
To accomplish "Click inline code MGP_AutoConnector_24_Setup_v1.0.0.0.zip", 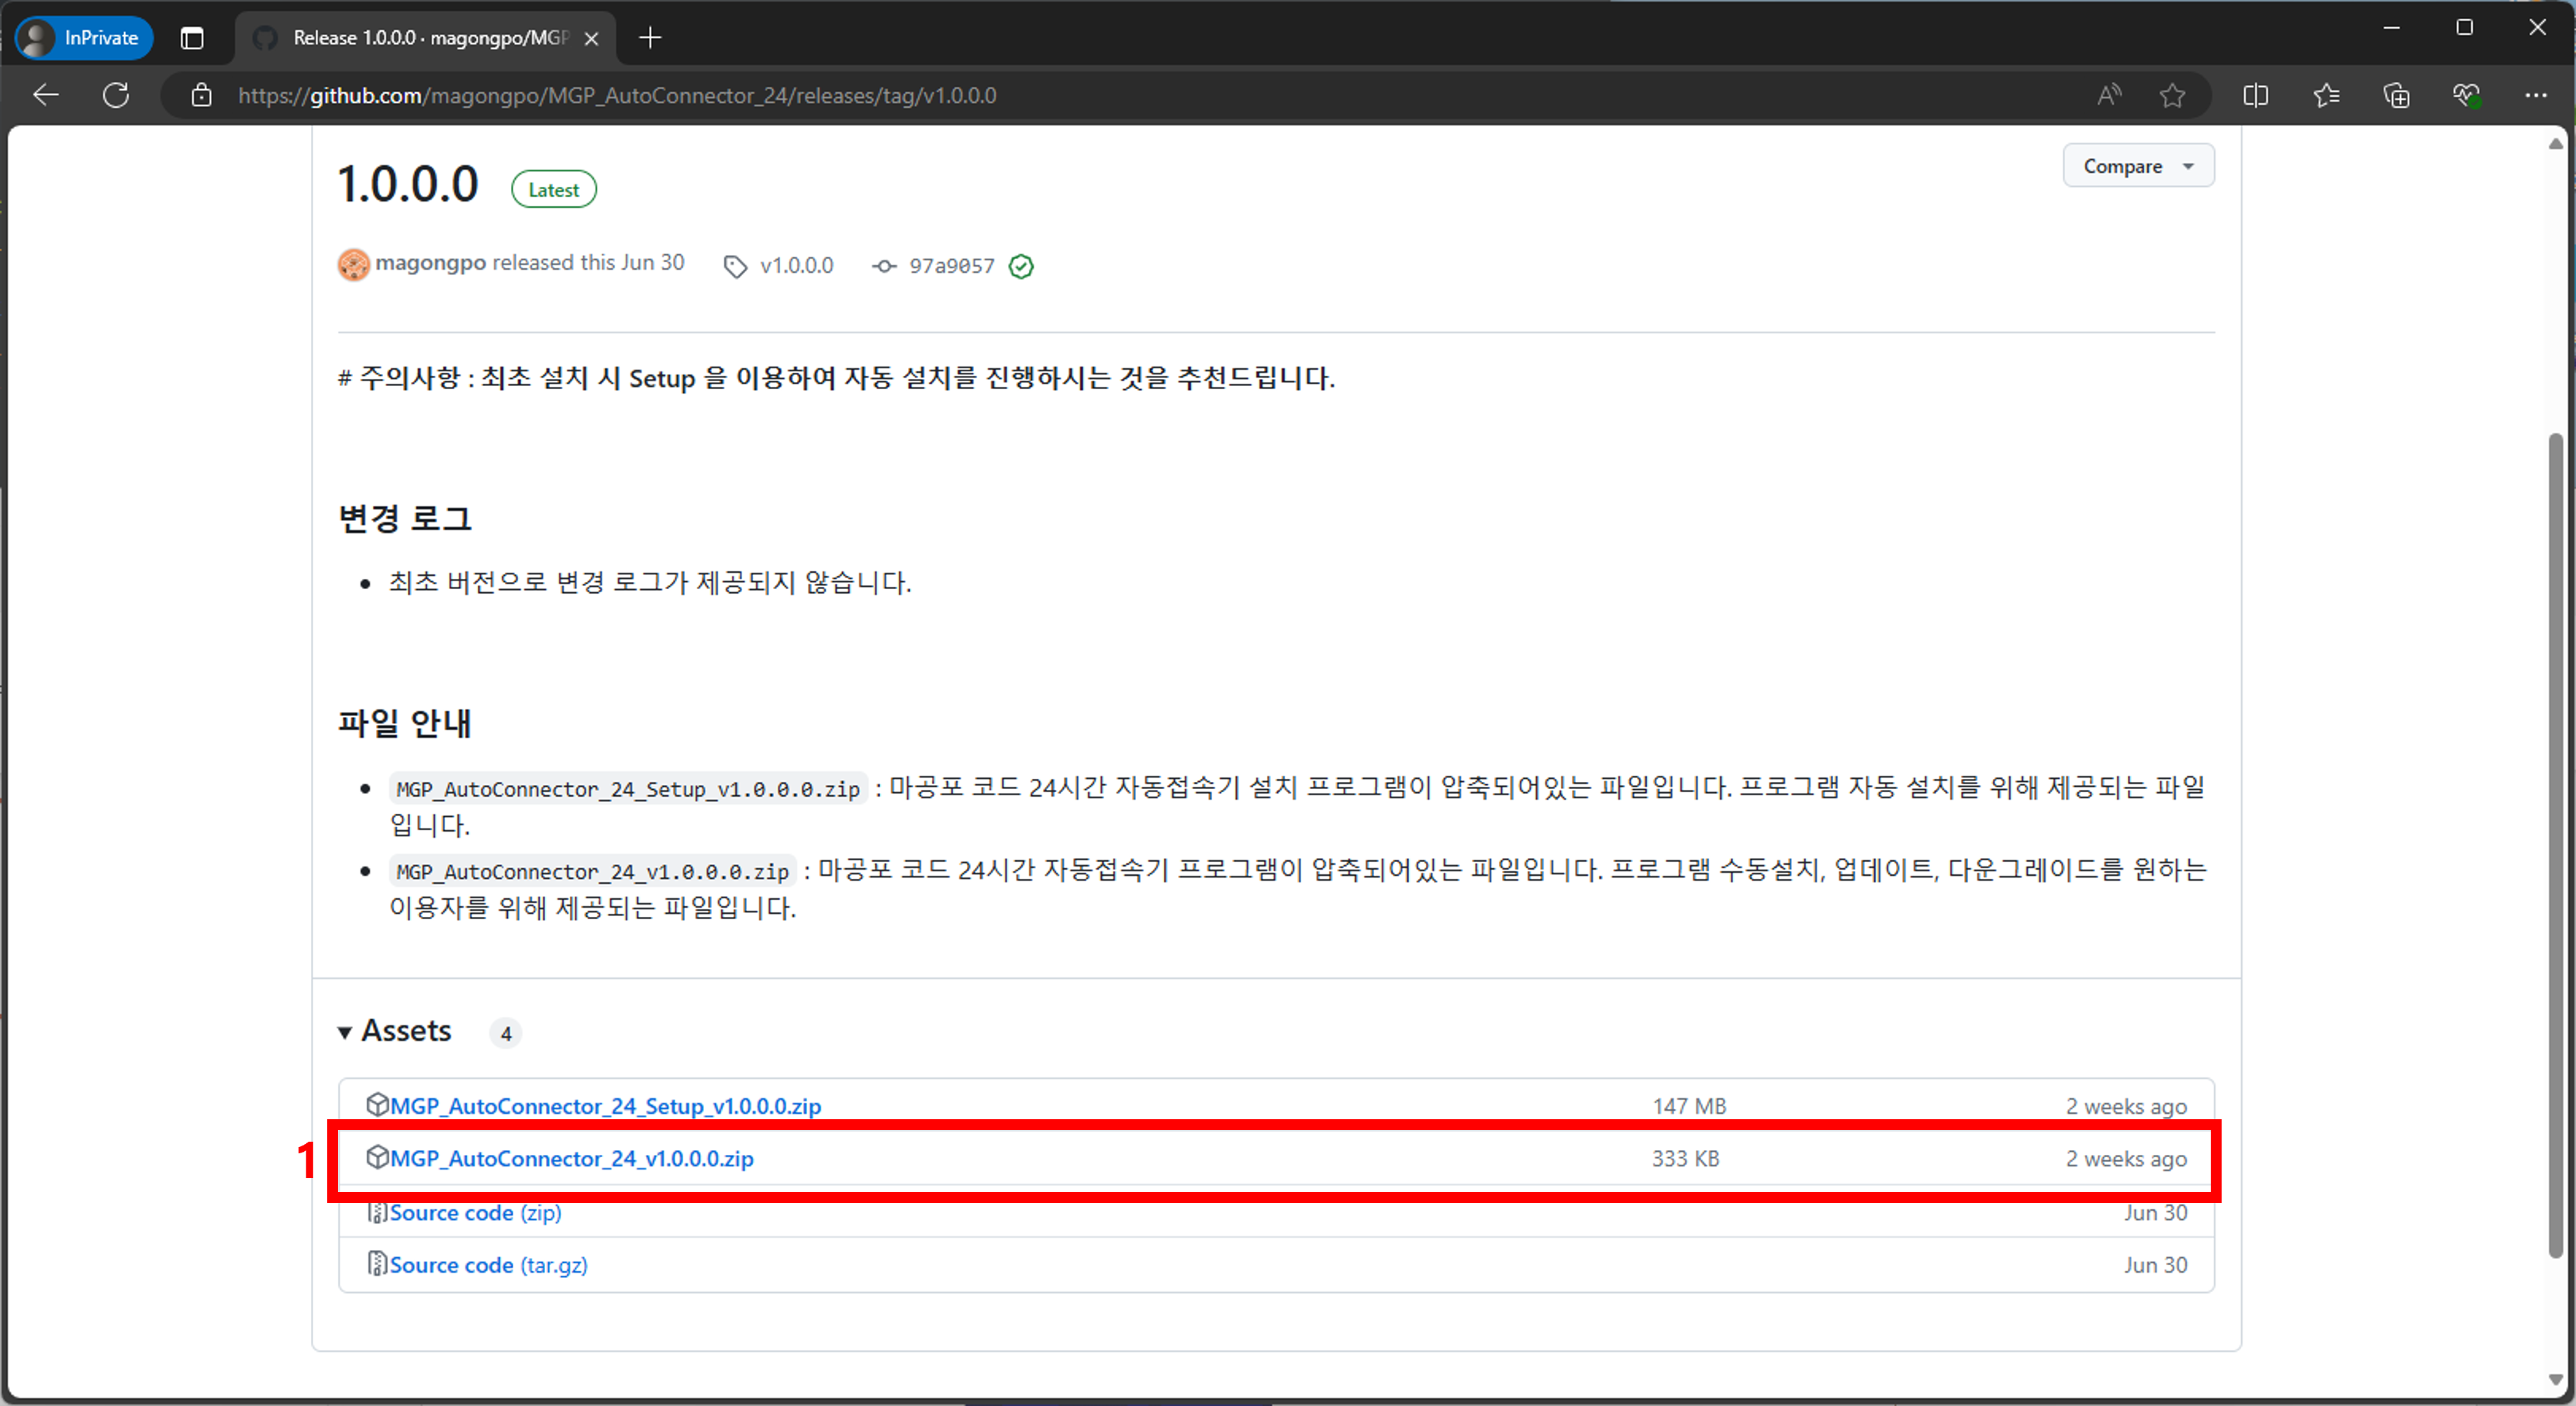I will [x=628, y=790].
